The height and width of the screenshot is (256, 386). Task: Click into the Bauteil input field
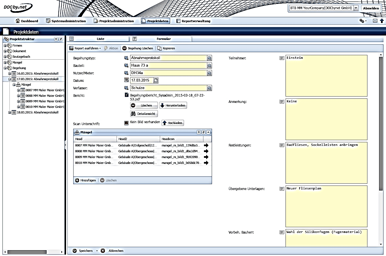point(169,65)
